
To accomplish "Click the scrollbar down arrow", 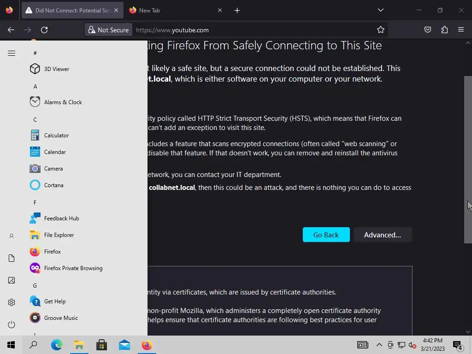I will [x=468, y=332].
